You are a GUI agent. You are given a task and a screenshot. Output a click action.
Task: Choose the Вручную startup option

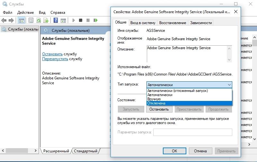[189, 99]
